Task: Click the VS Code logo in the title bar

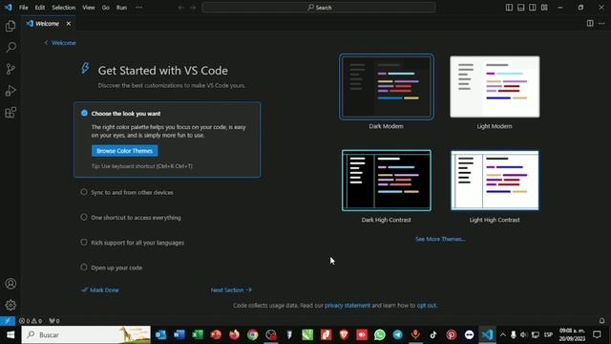Action: [8, 8]
